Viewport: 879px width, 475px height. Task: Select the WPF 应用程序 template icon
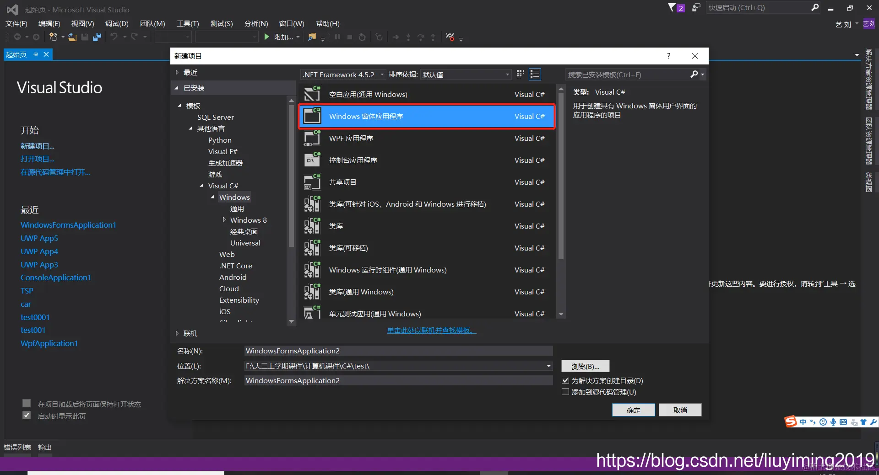click(312, 138)
